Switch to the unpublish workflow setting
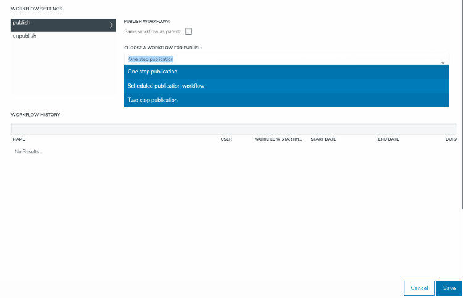The image size is (463, 298). 25,36
